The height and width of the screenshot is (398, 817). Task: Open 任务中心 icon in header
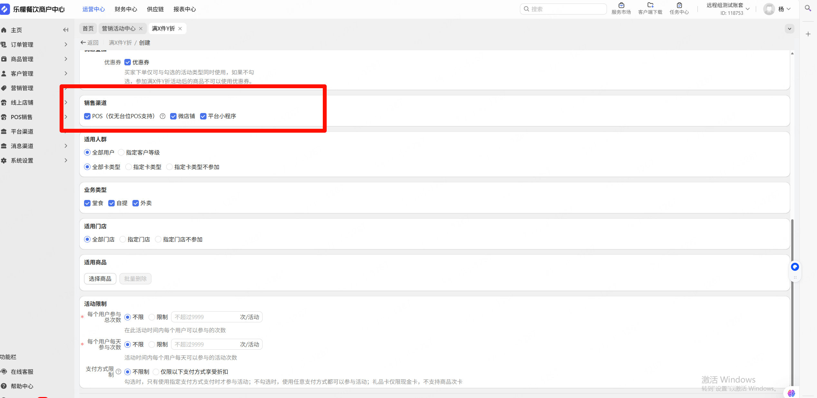pos(679,5)
